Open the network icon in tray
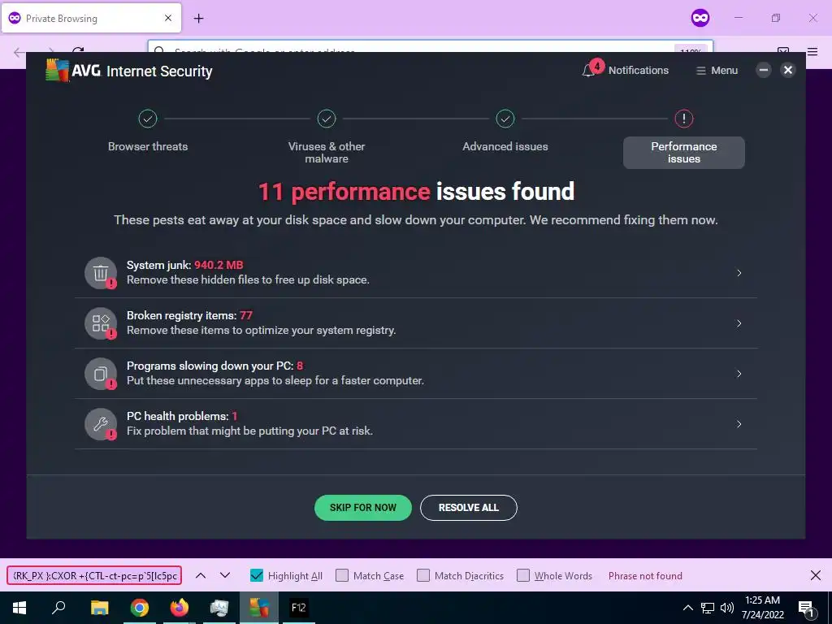832x624 pixels. click(708, 608)
